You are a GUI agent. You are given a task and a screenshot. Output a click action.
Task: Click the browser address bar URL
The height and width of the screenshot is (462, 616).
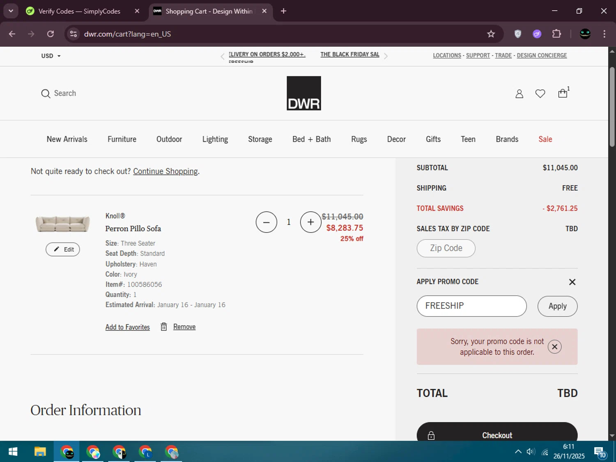[127, 34]
